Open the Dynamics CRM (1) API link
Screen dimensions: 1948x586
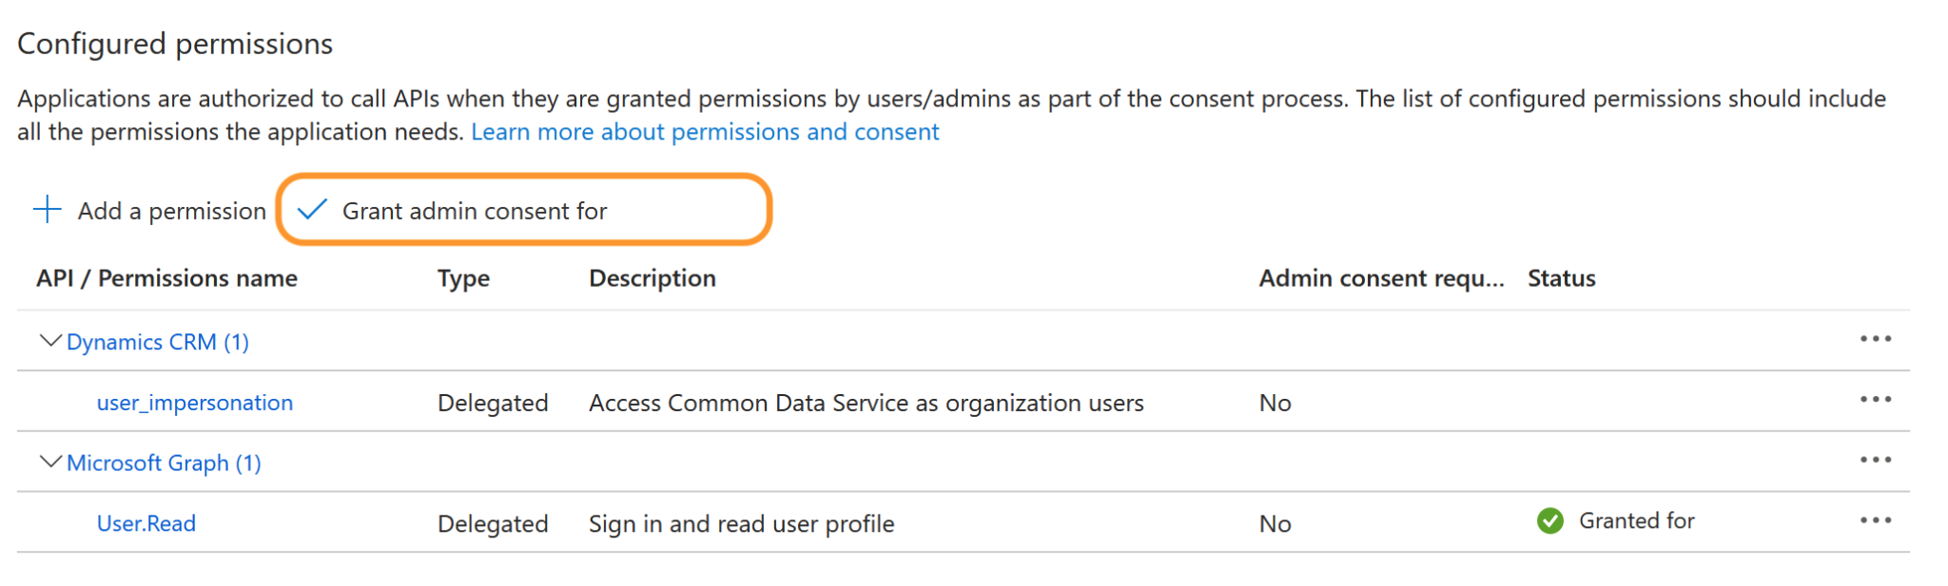coord(158,342)
